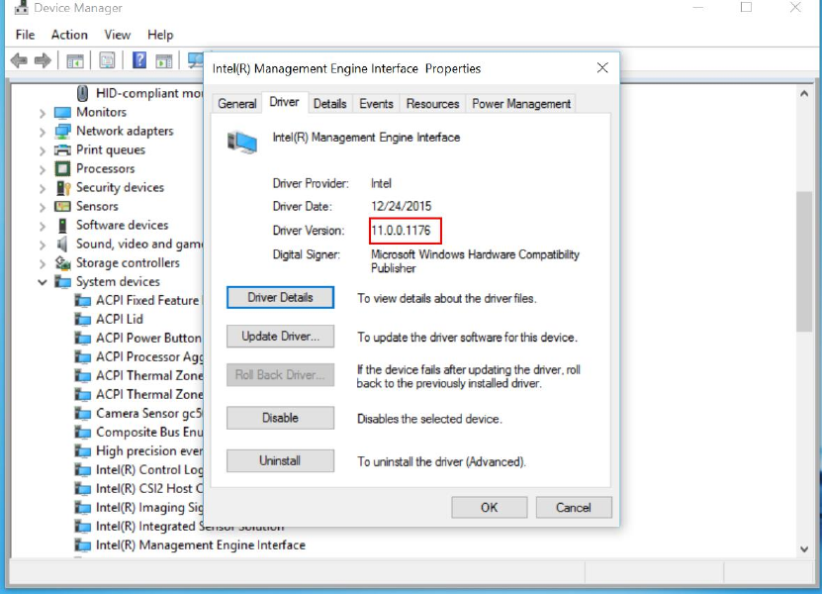Click the Print queues printer icon
Viewport: 822px width, 594px height.
(62, 150)
